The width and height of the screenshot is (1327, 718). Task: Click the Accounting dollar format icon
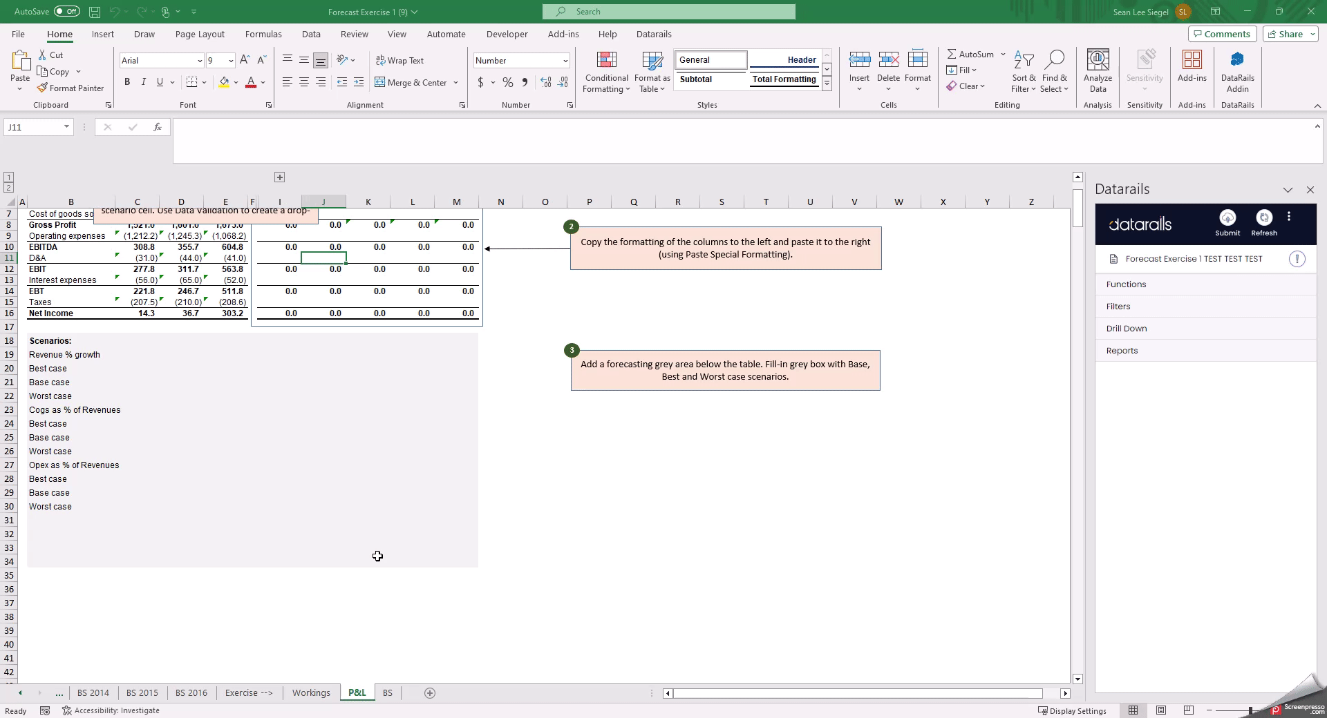tap(480, 82)
